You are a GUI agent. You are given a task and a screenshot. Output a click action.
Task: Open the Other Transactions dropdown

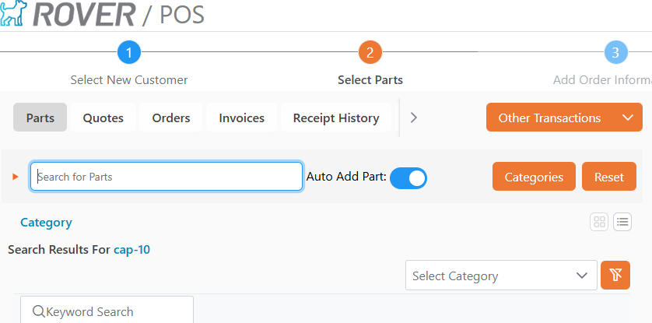(564, 118)
